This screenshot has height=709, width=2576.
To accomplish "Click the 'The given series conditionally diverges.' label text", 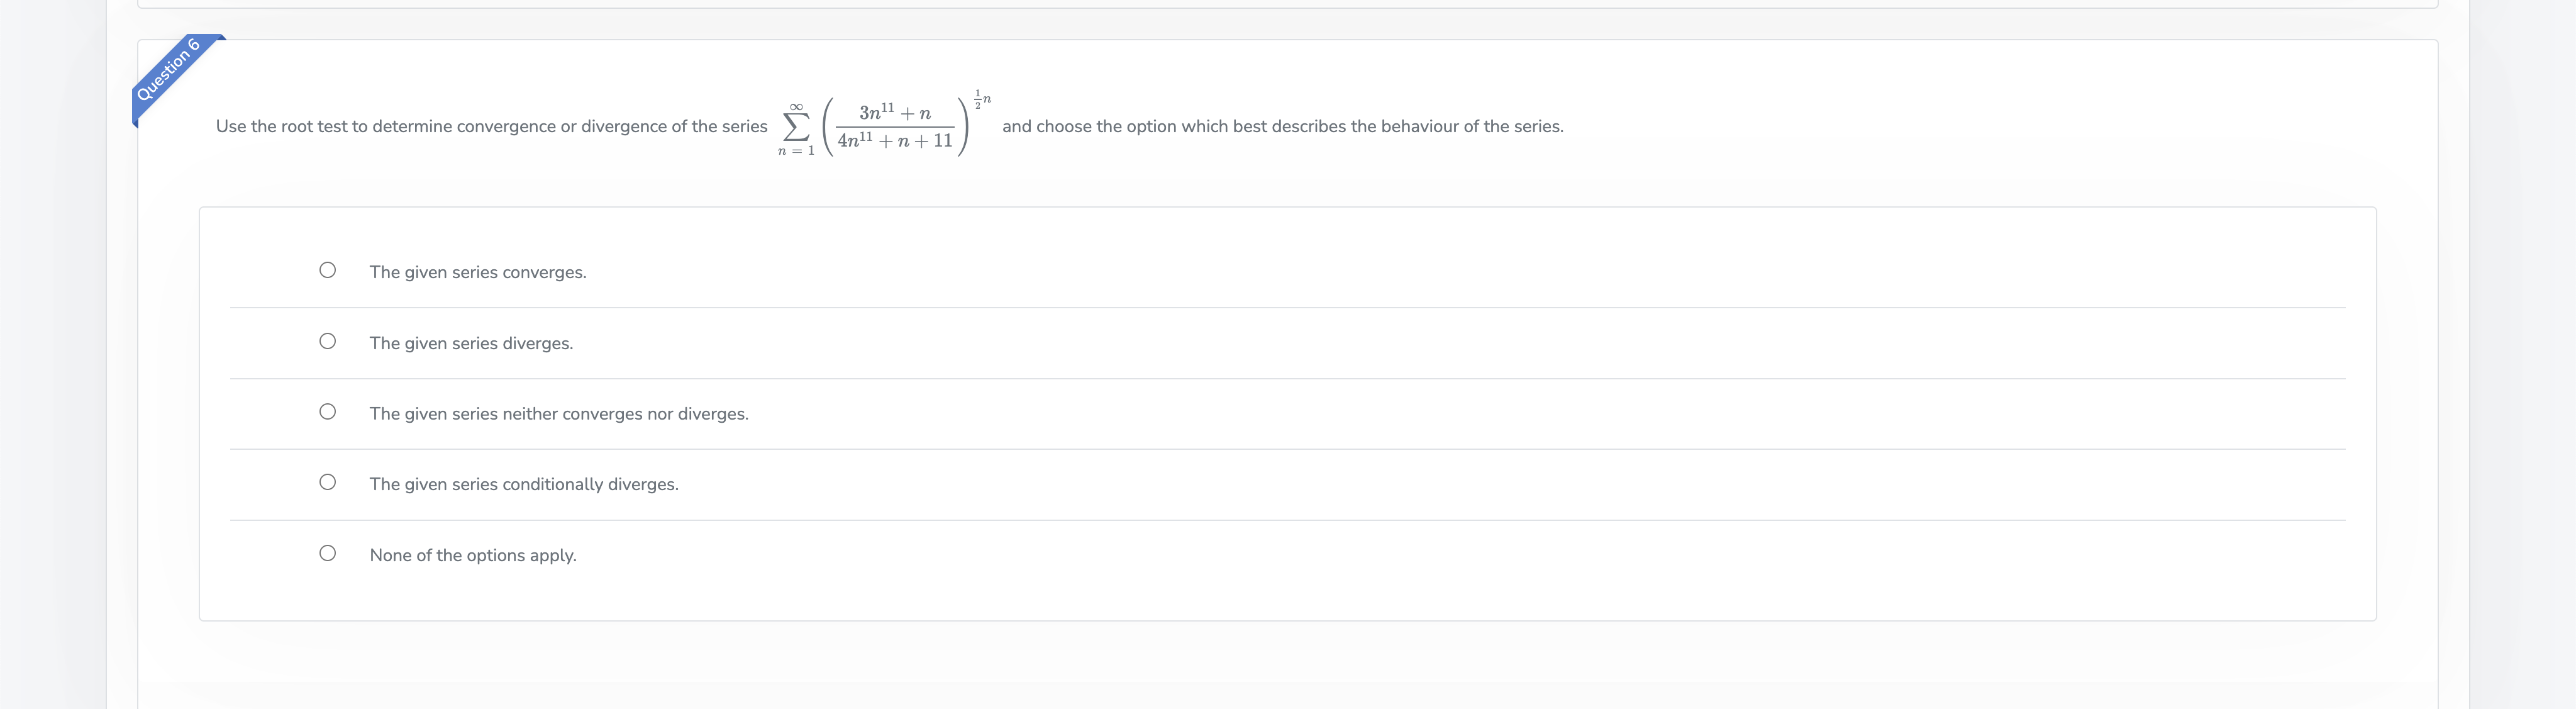I will (x=523, y=483).
